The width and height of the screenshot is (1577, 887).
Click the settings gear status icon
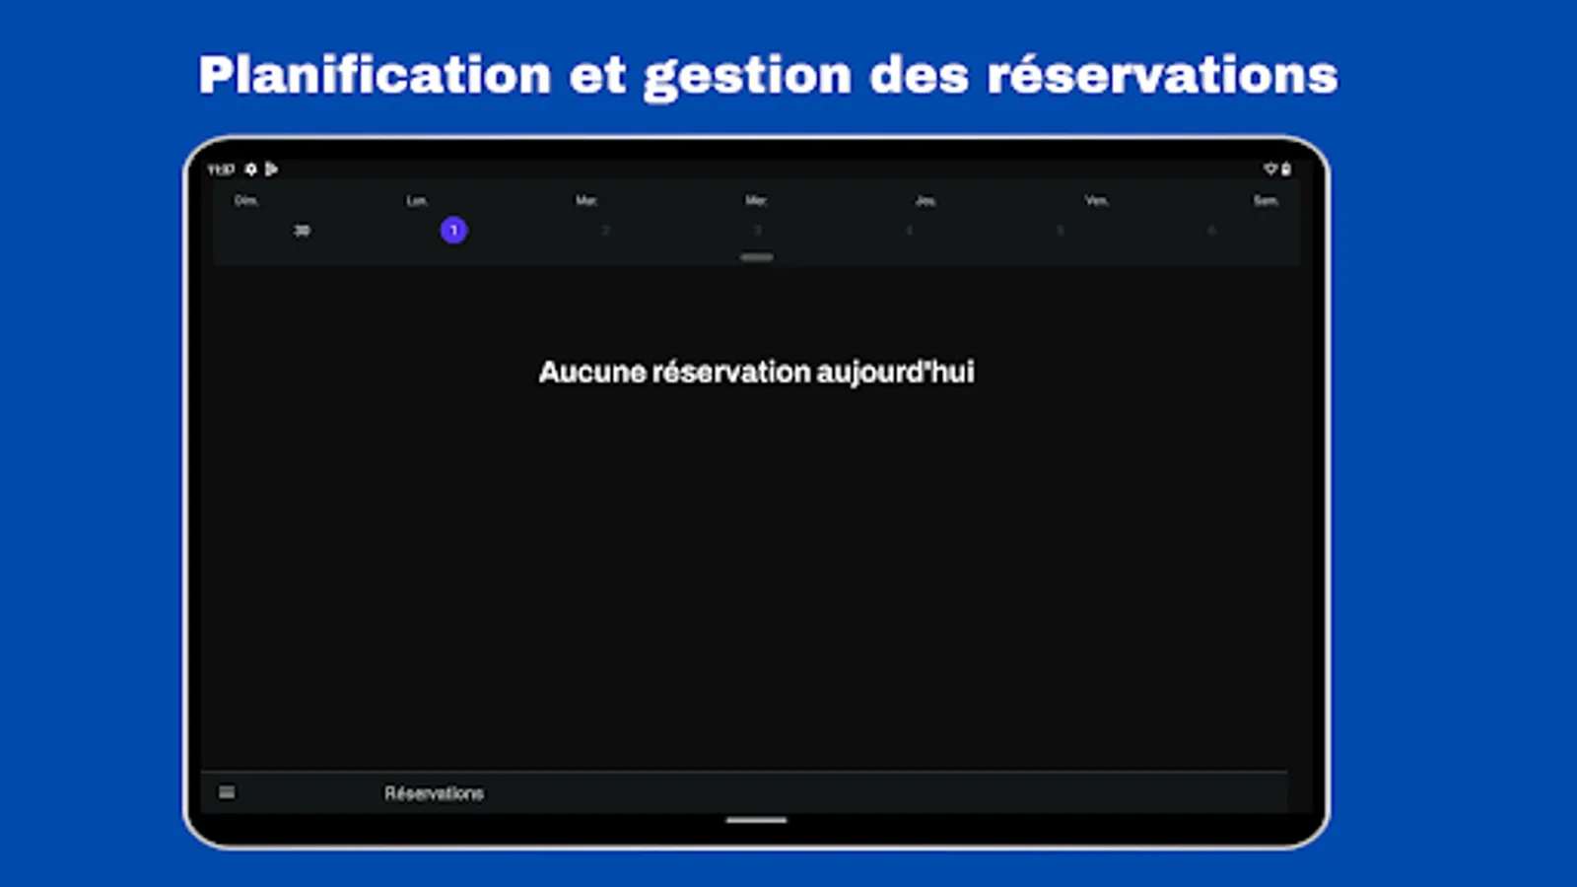pyautogui.click(x=251, y=170)
